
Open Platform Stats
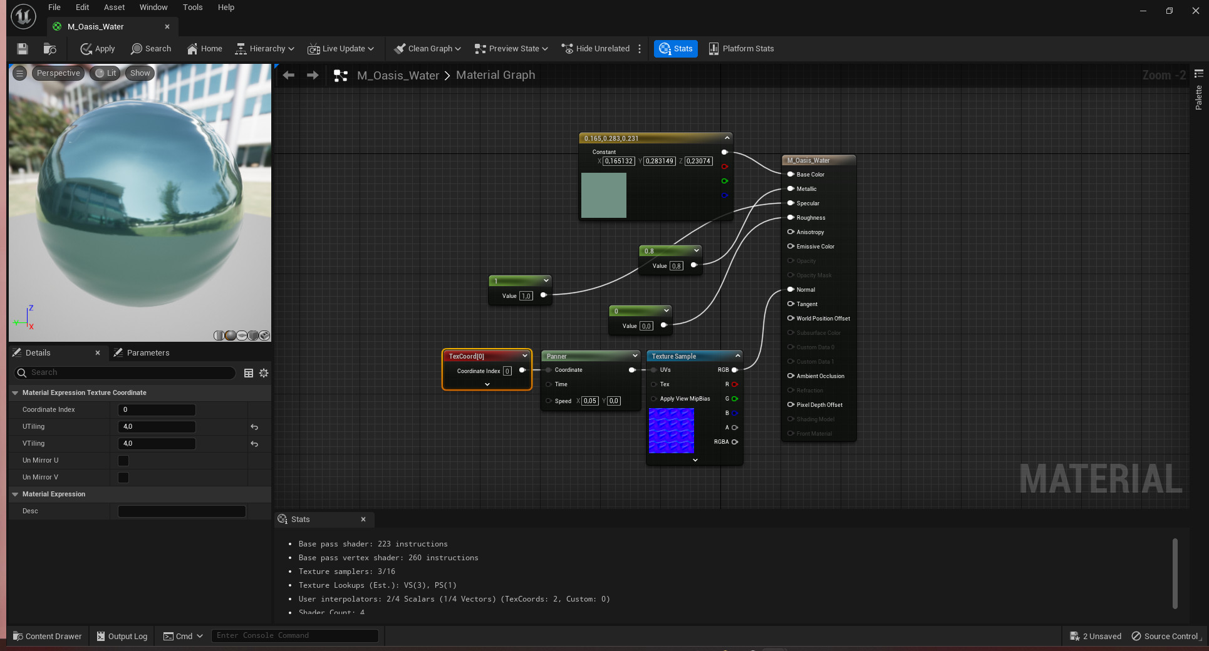[x=741, y=49]
